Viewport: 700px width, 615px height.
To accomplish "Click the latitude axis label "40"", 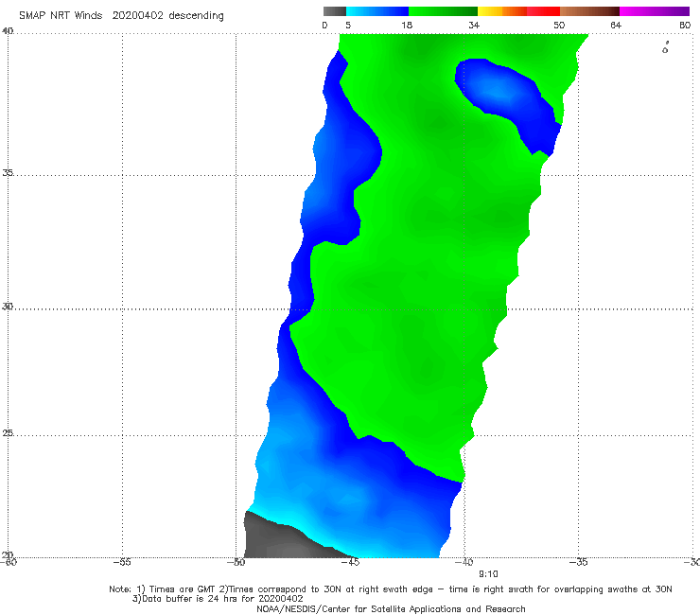I will [x=8, y=30].
